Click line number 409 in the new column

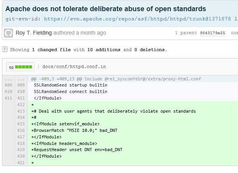pos(21,85)
